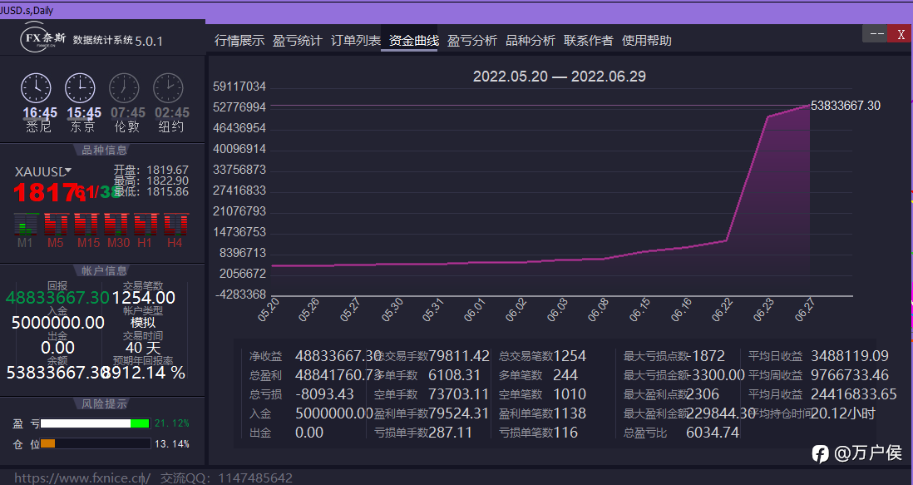This screenshot has height=485, width=913.
Task: Select the H4 timeframe signal bar
Action: coord(175,224)
